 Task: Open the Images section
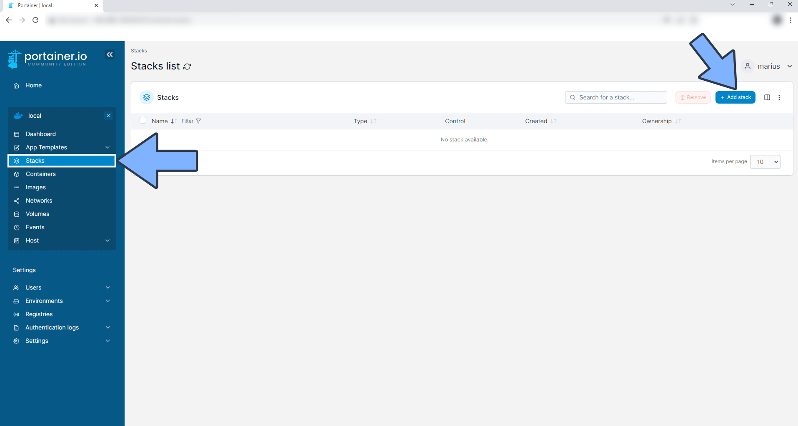click(35, 187)
